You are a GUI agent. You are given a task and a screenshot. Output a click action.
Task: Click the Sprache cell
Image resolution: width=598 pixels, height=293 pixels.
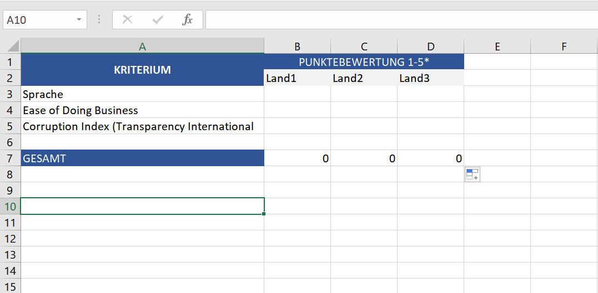click(142, 94)
